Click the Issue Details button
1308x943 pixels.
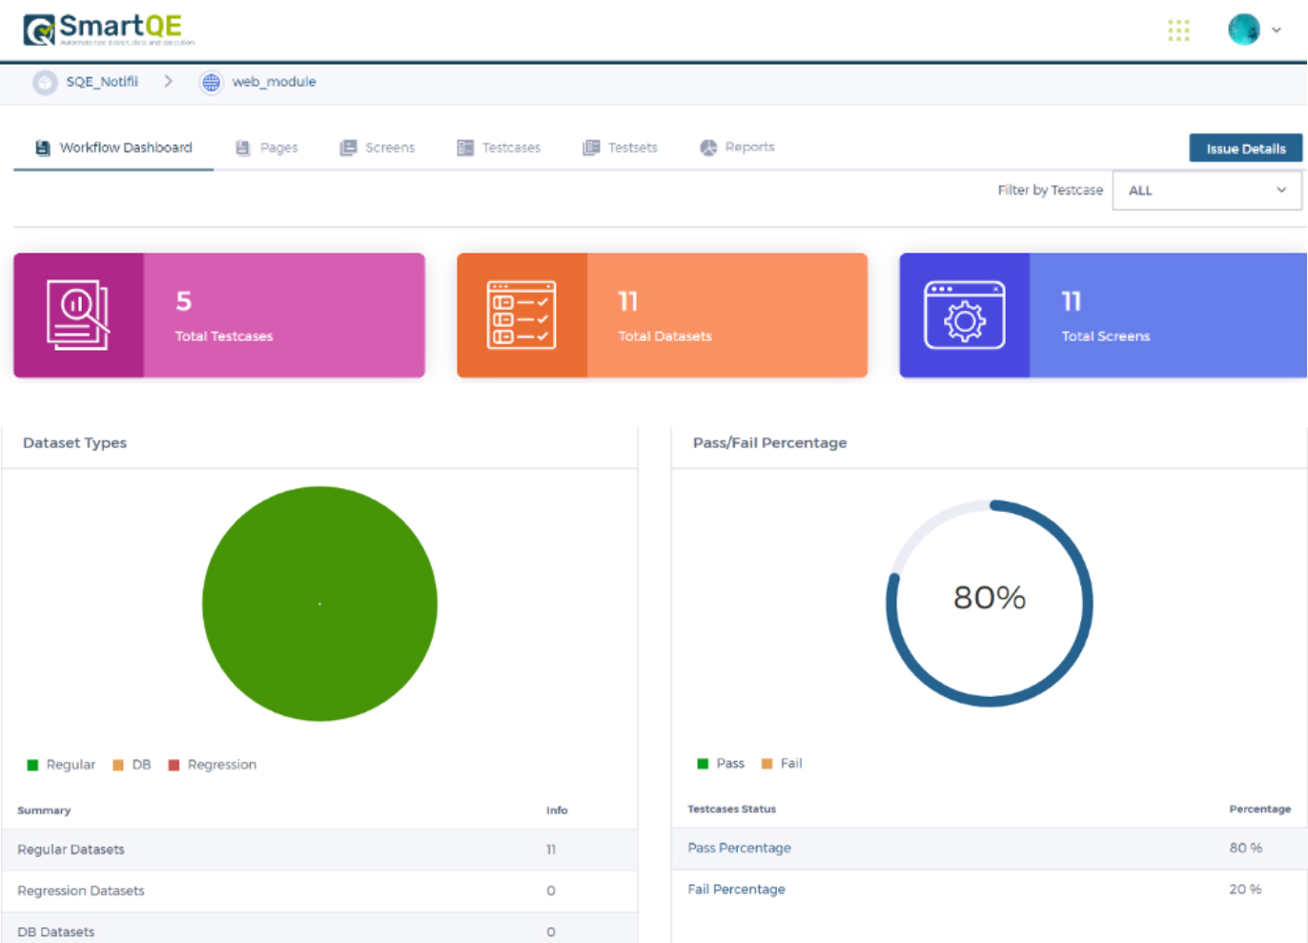[x=1245, y=148]
